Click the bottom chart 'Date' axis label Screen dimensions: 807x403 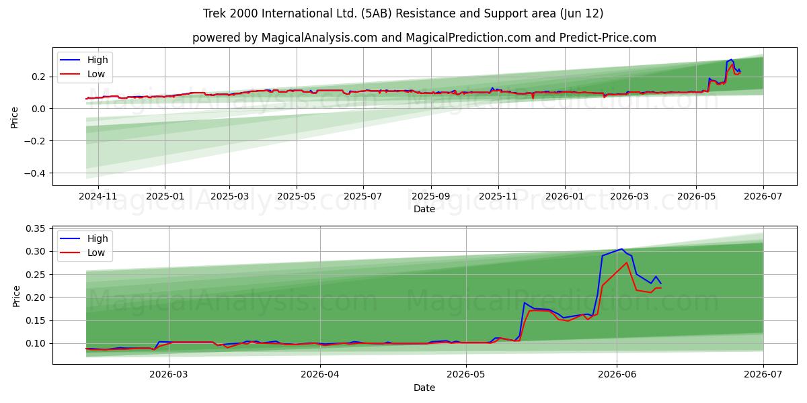[424, 388]
